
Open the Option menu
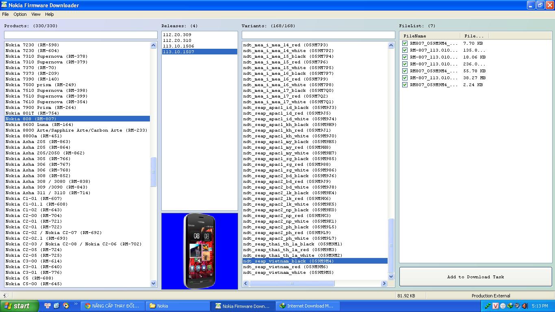point(20,14)
